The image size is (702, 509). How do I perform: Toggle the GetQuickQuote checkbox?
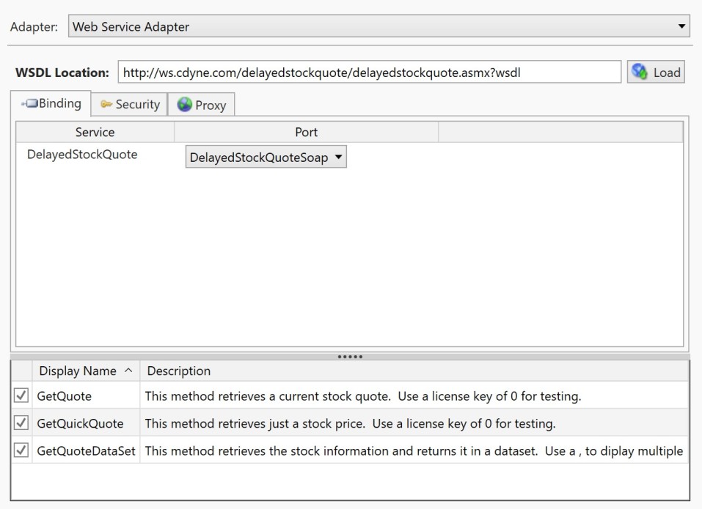click(x=21, y=423)
